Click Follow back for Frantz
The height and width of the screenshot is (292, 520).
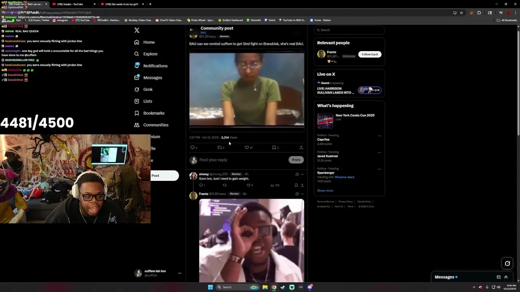pos(370,54)
